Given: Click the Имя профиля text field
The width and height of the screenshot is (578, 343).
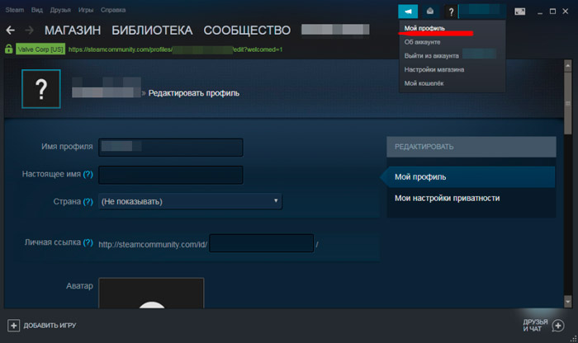Looking at the screenshot, I should click(170, 147).
